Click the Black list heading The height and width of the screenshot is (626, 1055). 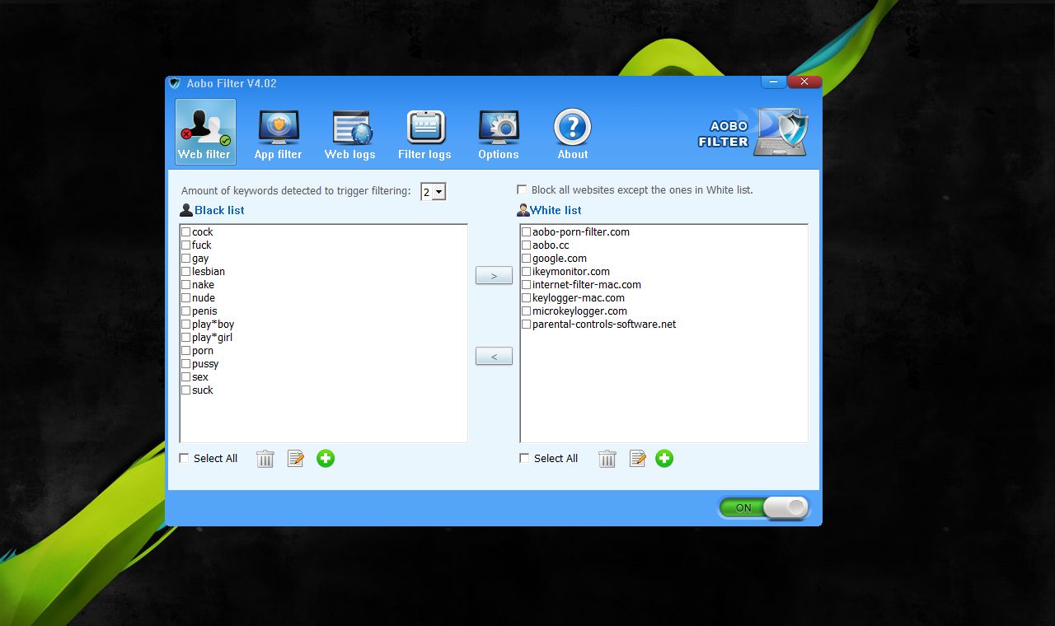(x=219, y=210)
